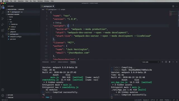
Task: Click Prettier status bar item
Action: [x=168, y=100]
